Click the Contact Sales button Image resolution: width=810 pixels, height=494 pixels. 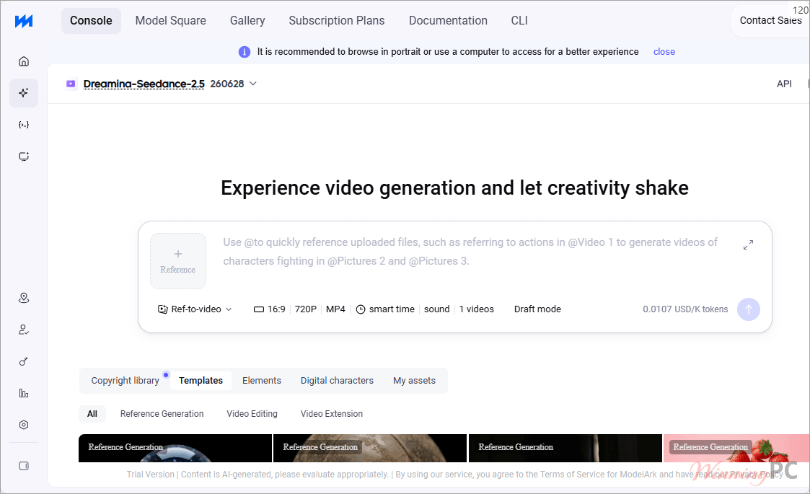(x=771, y=21)
